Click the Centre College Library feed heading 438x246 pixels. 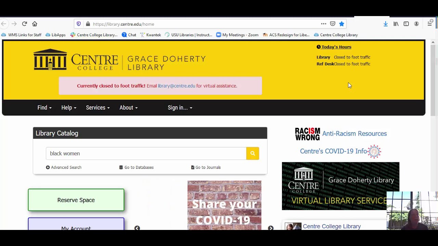(332, 226)
